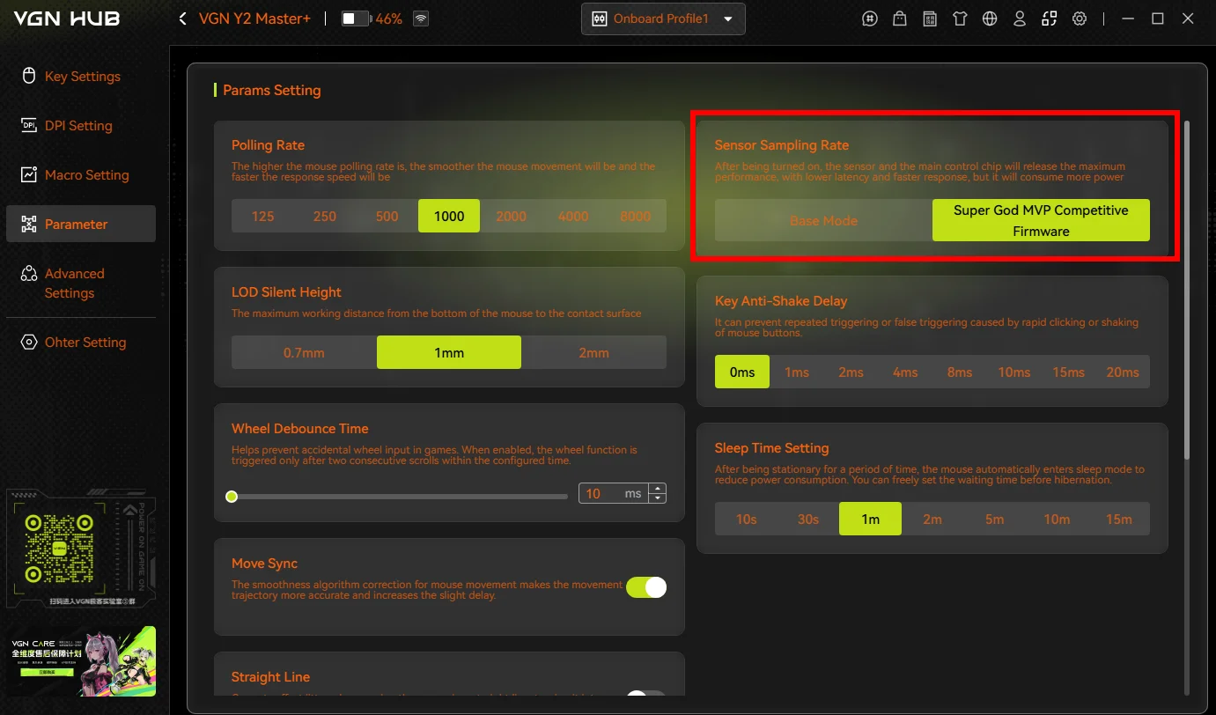
Task: Toggle the Move Sync switch
Action: click(646, 587)
